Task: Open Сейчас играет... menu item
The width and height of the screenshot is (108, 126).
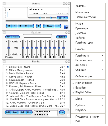Action: click(x=88, y=76)
